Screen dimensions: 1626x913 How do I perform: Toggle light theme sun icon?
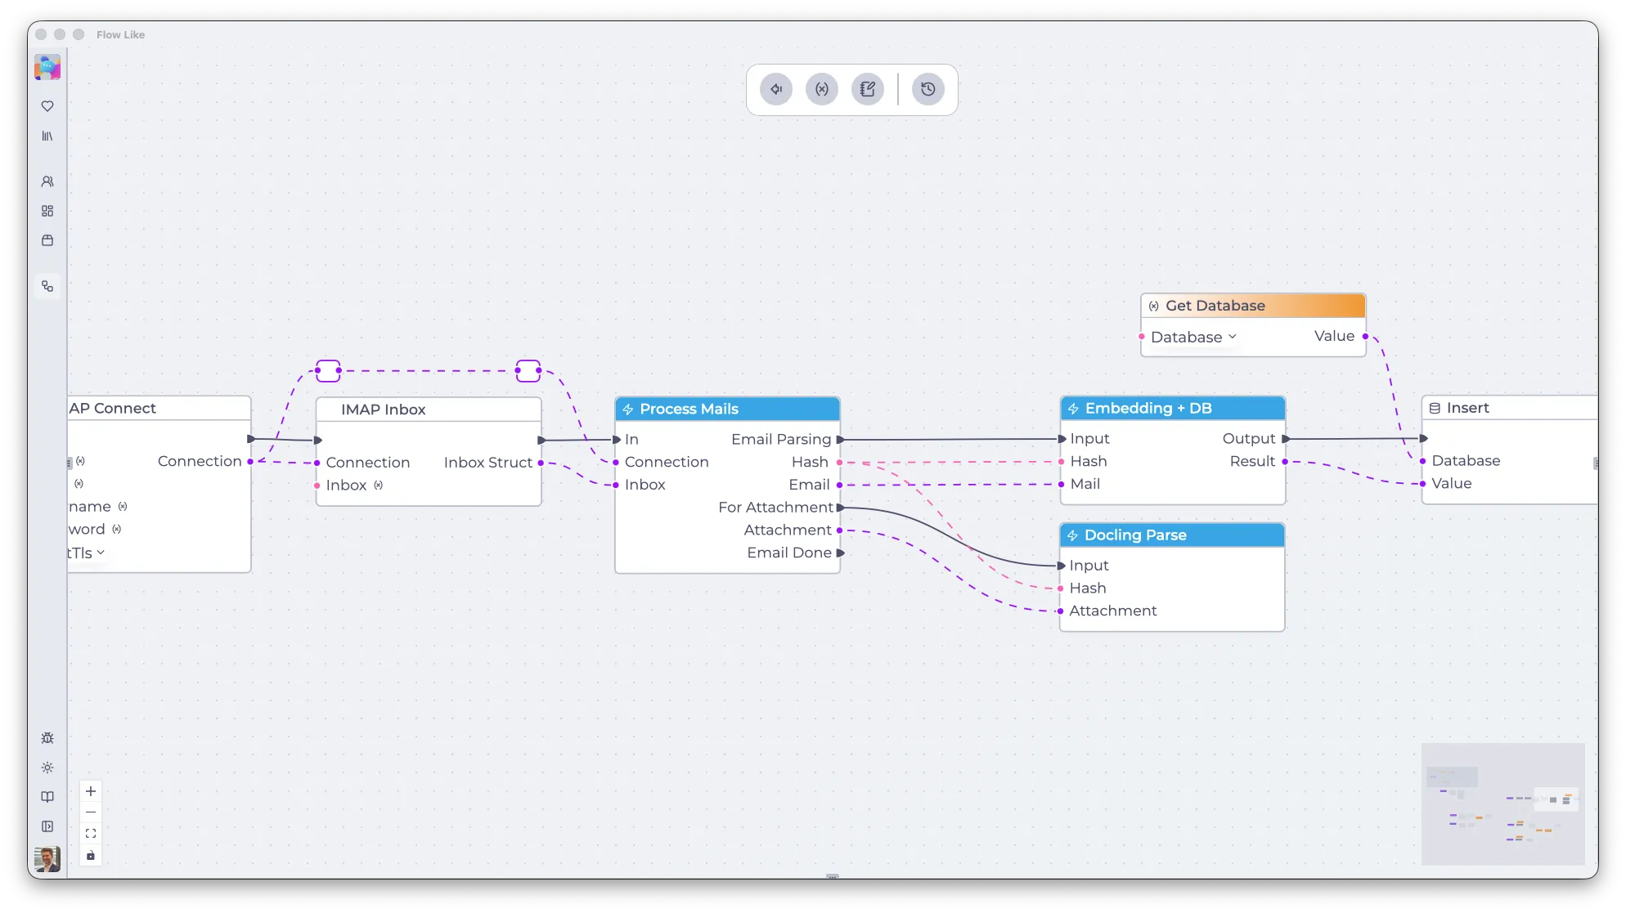(x=47, y=768)
